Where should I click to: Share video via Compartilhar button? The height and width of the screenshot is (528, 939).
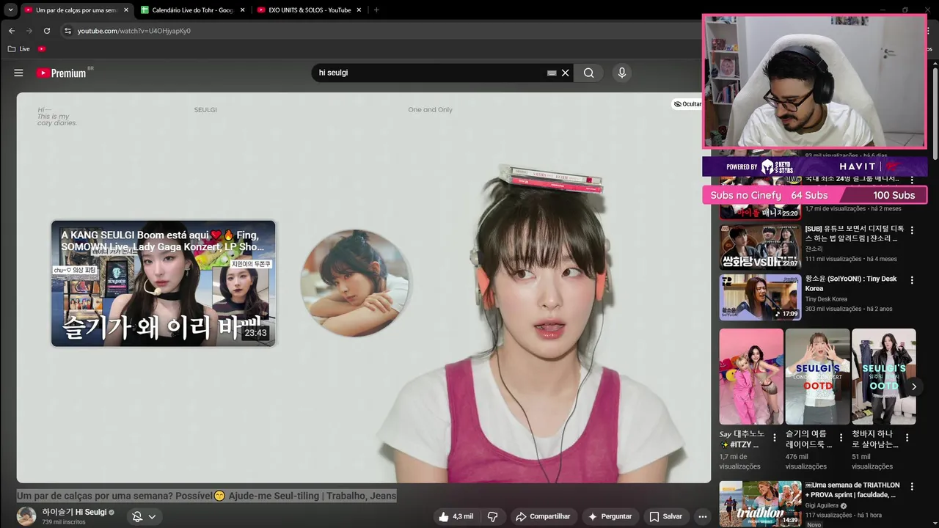(543, 516)
